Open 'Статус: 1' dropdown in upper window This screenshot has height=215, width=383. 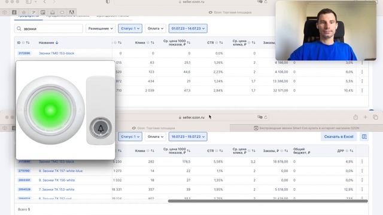point(130,29)
